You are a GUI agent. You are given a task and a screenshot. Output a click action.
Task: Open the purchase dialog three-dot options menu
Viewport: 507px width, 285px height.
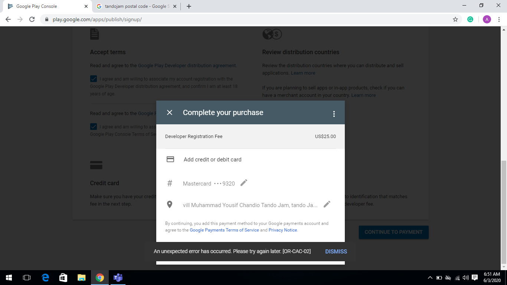[334, 114]
